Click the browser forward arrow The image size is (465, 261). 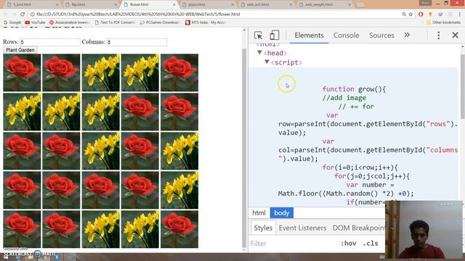[14, 14]
